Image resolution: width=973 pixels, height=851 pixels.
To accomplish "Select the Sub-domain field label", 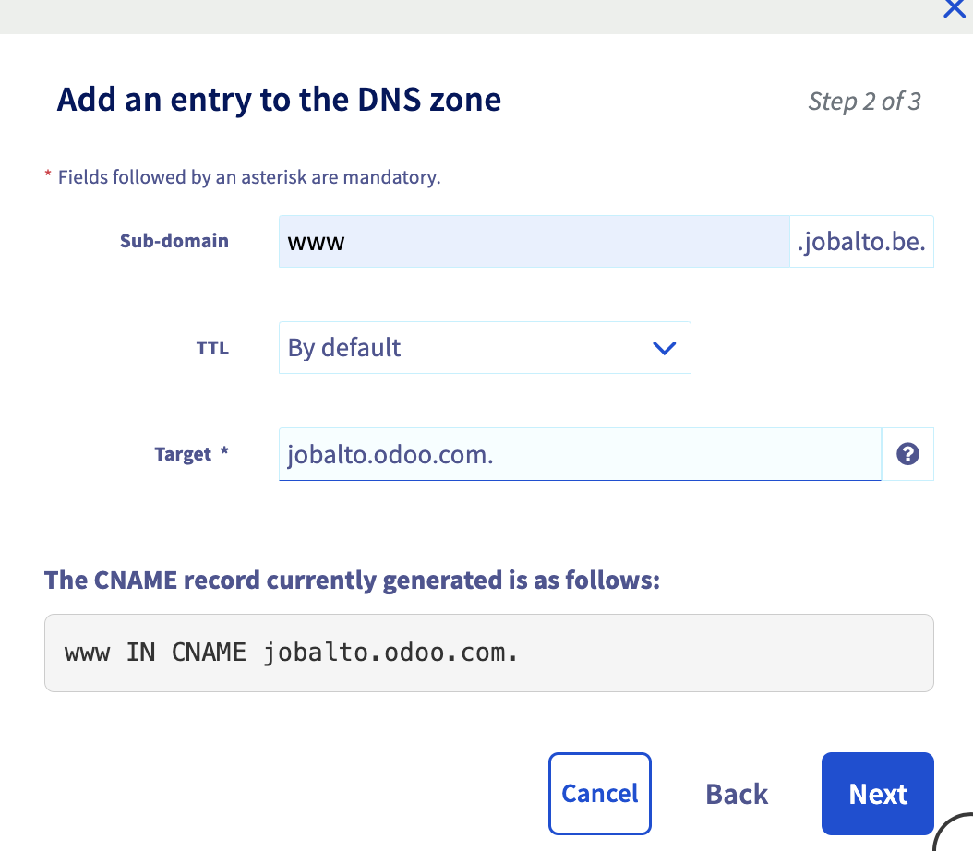I will tap(174, 241).
